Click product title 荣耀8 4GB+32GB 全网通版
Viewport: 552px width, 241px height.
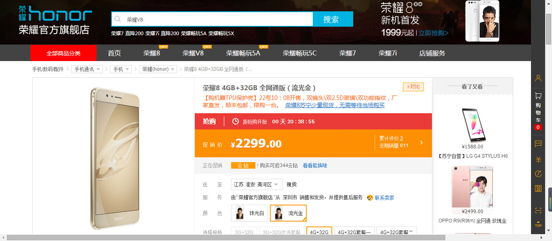[259, 88]
